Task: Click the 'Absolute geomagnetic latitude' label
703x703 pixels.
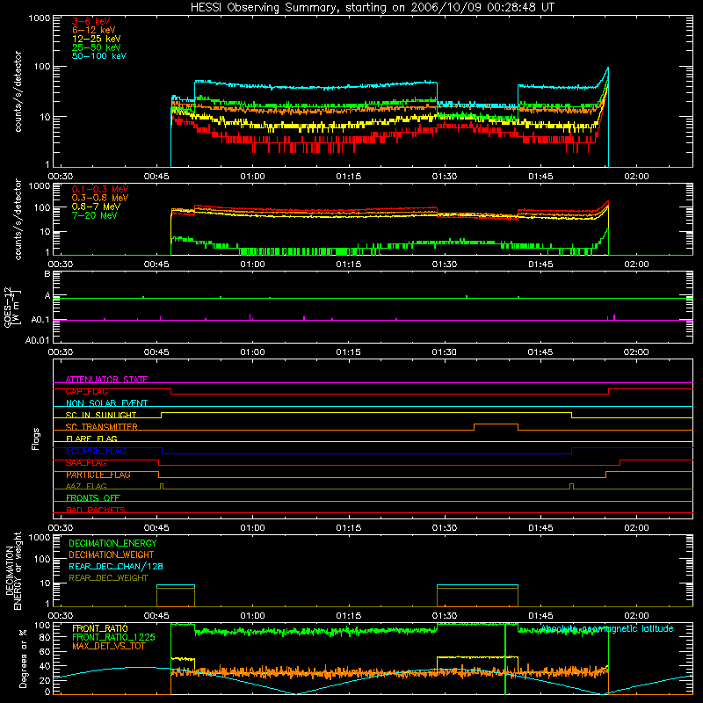Action: pyautogui.click(x=607, y=628)
